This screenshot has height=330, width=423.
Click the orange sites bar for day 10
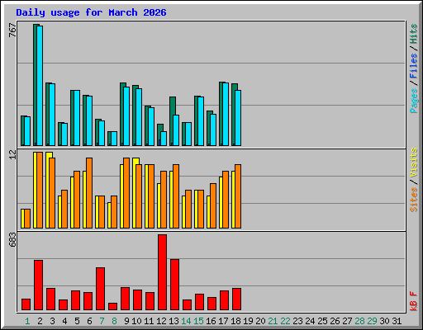139,196
